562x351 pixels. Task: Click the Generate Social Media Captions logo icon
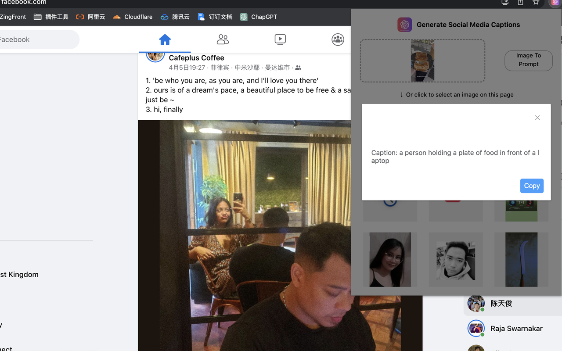click(x=405, y=25)
